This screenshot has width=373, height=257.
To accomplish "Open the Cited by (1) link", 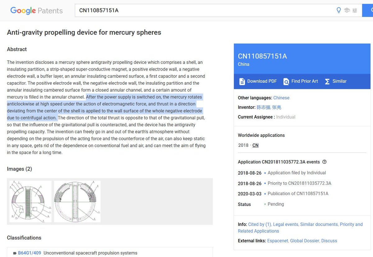I will tap(260, 224).
